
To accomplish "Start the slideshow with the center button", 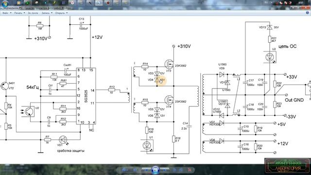I will click(x=155, y=170).
